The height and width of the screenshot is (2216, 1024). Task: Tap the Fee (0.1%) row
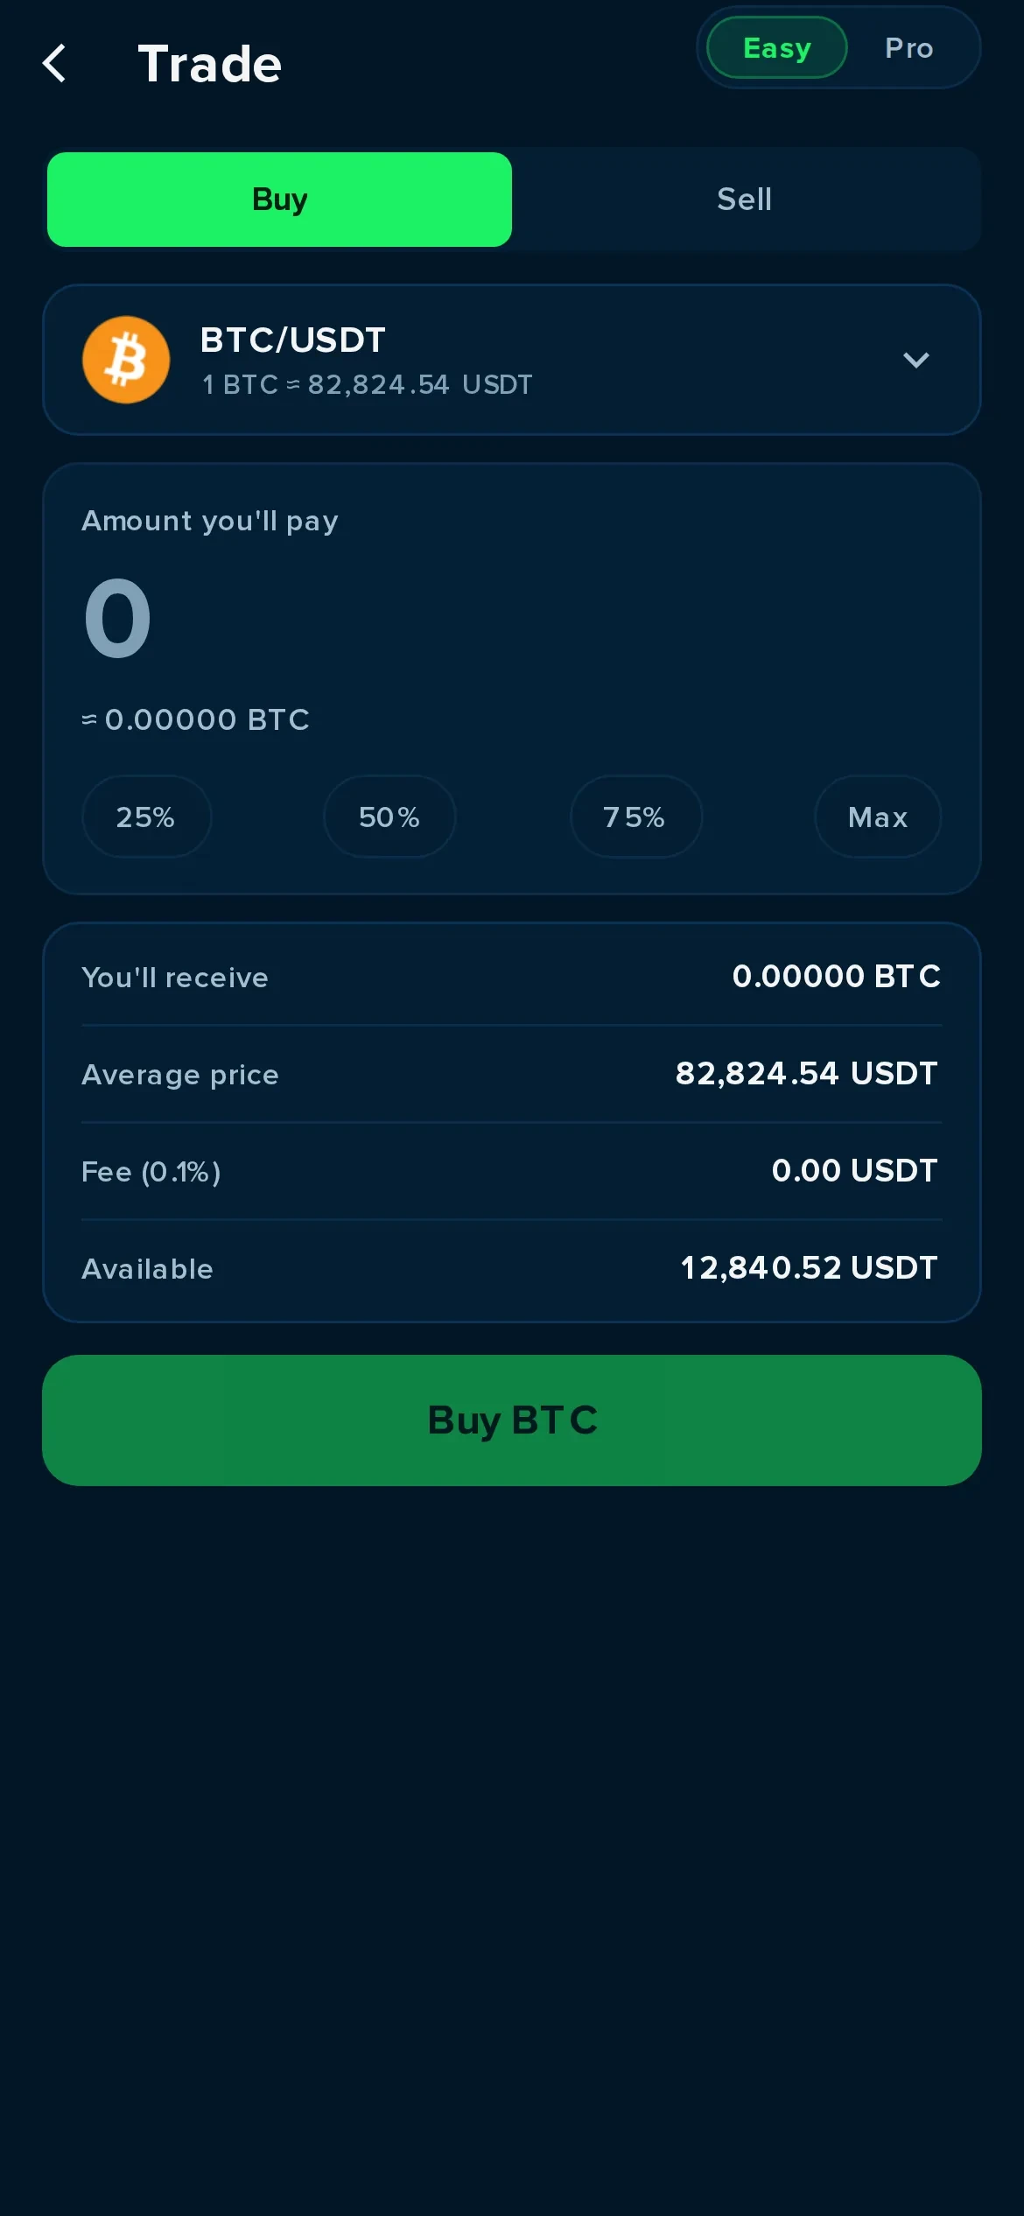pos(512,1171)
